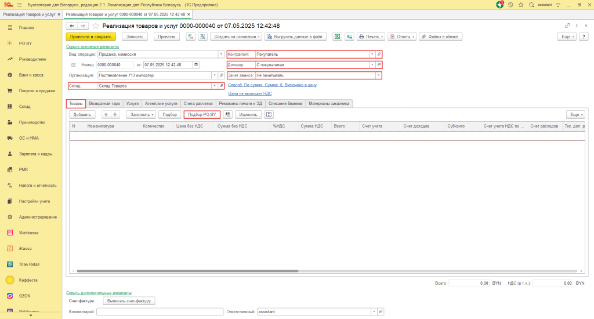Screen dimensions: 594x319
Task: Click the green Excel export icon
Action: pos(337,37)
